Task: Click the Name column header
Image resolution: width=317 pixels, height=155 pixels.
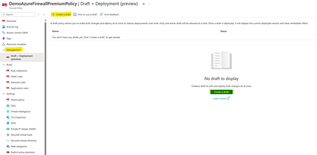Action: 55,31
